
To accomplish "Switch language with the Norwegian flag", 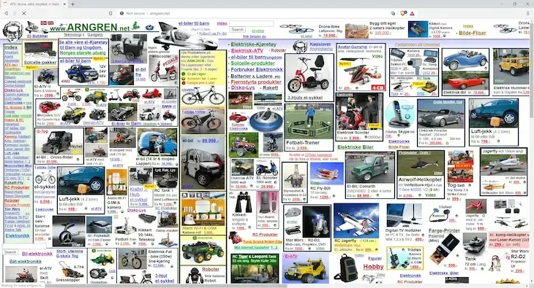I will coord(44,23).
